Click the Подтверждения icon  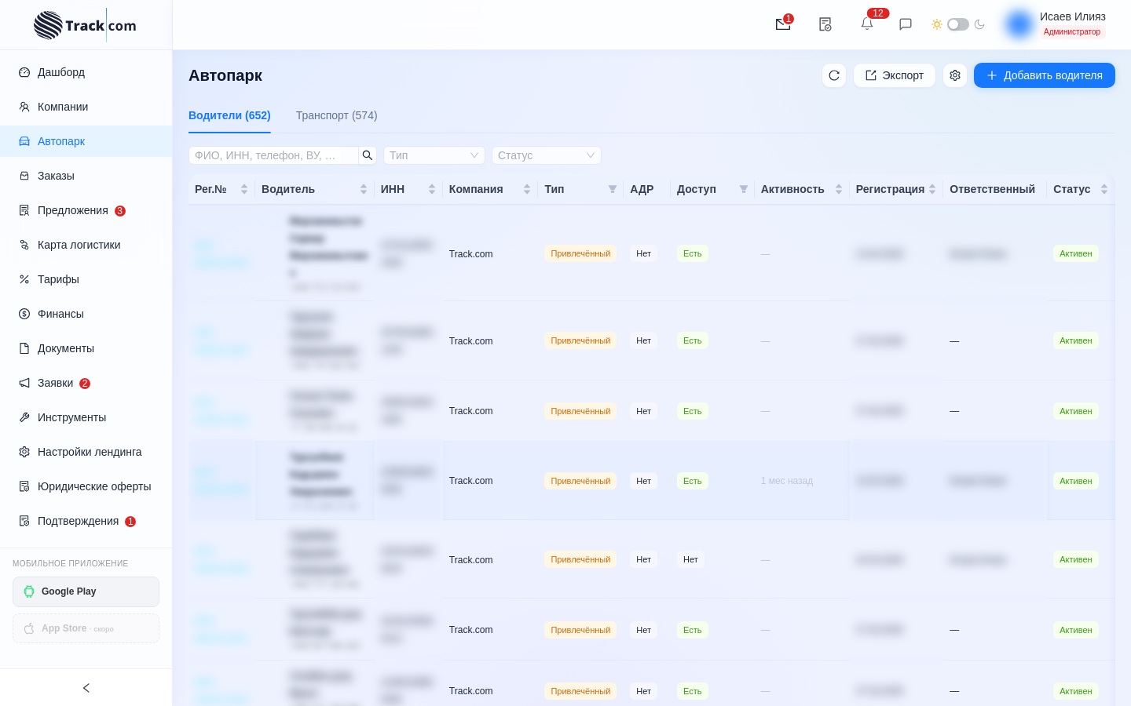tap(24, 521)
